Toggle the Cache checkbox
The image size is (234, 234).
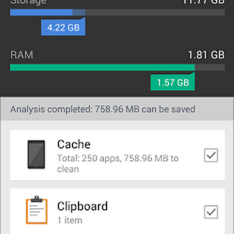[x=211, y=155]
